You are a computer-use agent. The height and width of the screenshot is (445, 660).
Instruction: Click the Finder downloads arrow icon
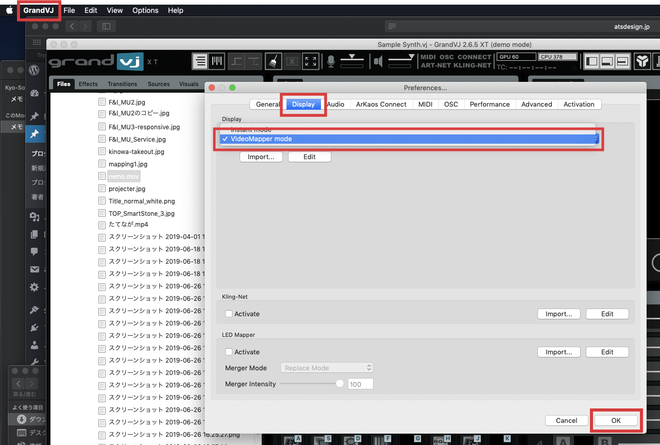pyautogui.click(x=22, y=419)
